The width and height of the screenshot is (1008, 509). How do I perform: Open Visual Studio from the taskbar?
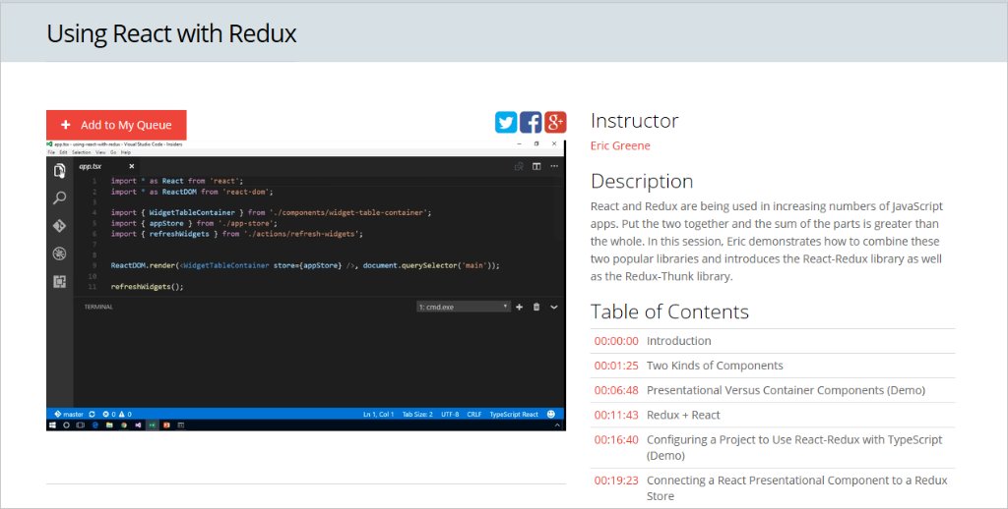[138, 424]
